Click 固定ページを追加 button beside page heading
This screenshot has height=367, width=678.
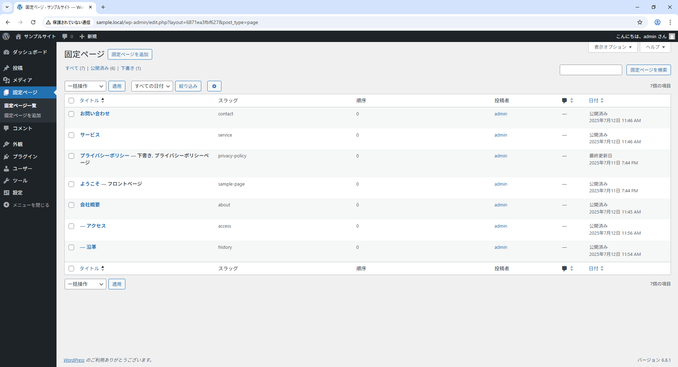(130, 54)
